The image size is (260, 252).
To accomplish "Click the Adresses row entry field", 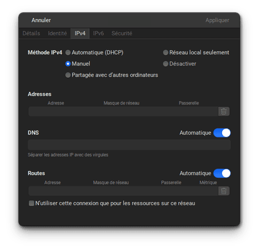I will [x=123, y=112].
